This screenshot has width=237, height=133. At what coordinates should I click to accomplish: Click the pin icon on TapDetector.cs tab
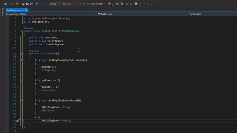[x=23, y=10]
